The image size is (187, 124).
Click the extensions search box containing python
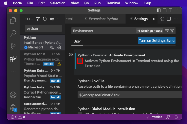point(43,28)
